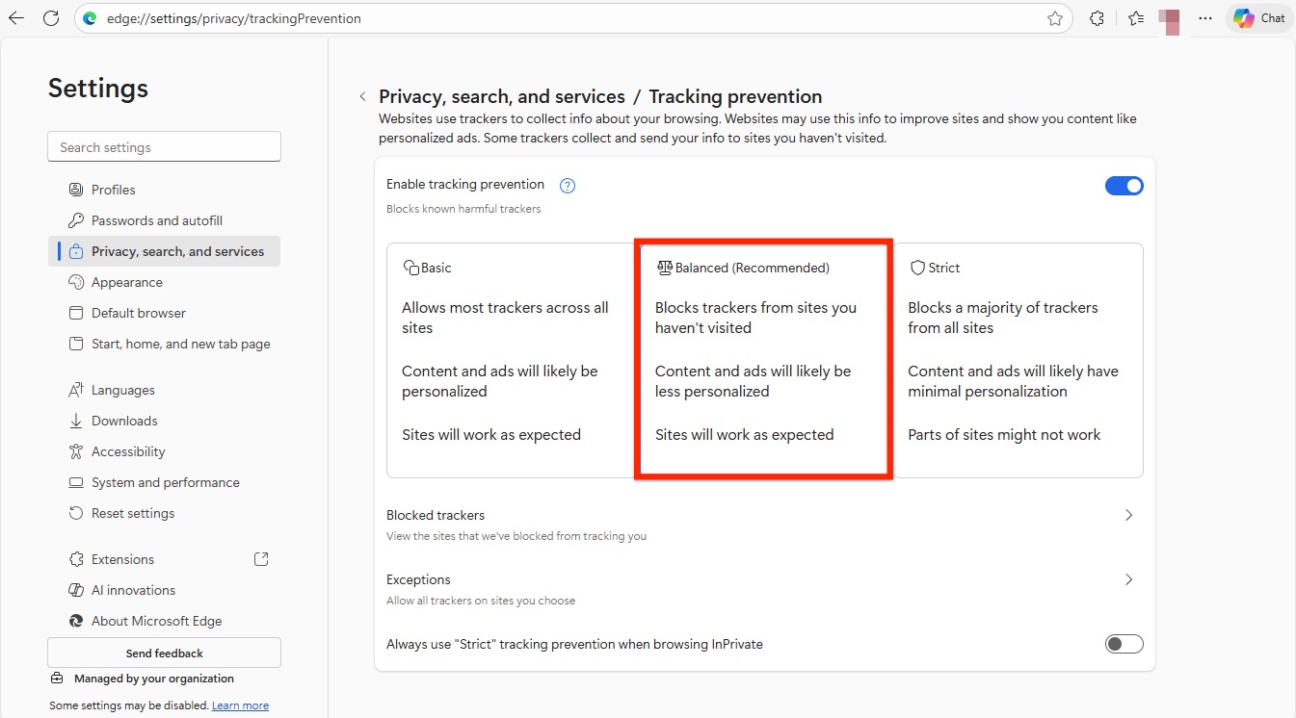Open the Extensions puzzle icon in toolbar

click(1097, 18)
